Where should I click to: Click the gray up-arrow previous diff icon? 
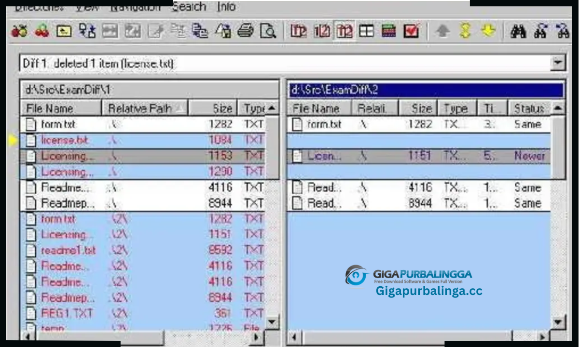(x=442, y=31)
